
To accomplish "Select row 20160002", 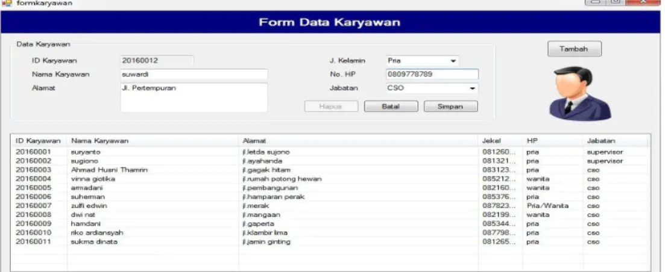I will point(330,161).
